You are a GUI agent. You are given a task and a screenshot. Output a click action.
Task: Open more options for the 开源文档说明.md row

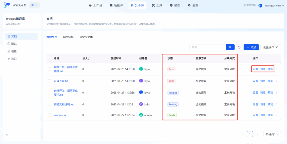tap(276, 104)
